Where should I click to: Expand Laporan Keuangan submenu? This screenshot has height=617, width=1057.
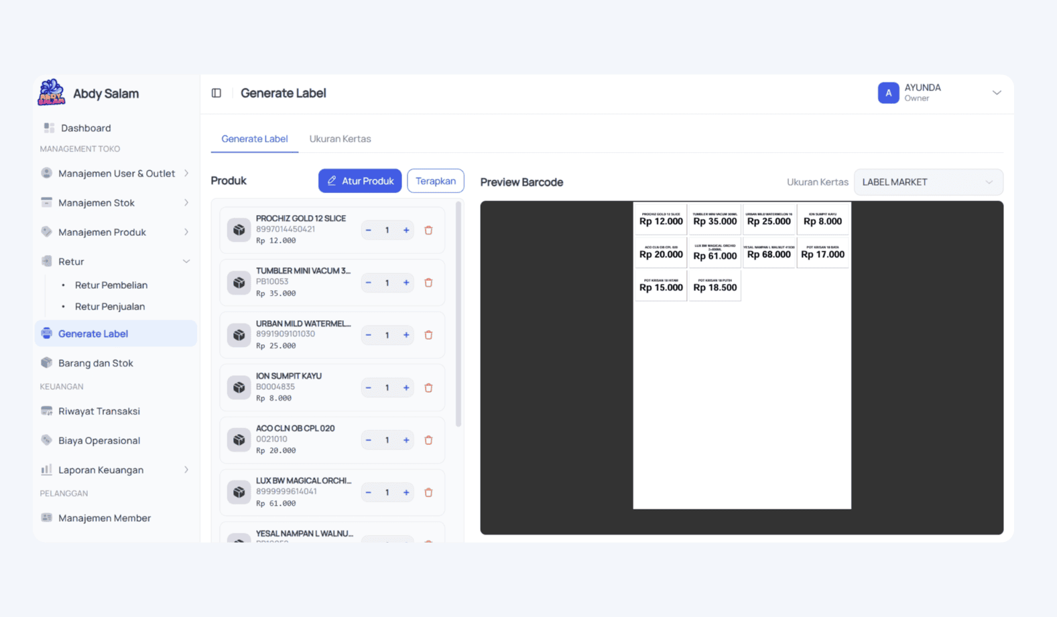coord(115,470)
